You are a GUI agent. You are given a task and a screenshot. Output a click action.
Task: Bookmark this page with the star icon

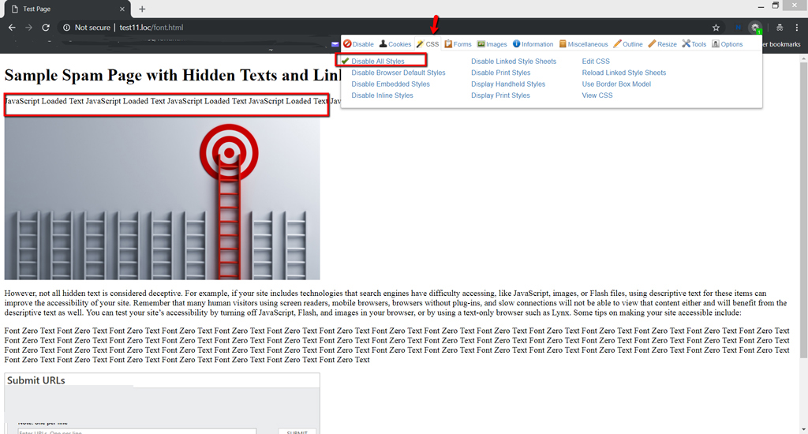click(x=716, y=28)
